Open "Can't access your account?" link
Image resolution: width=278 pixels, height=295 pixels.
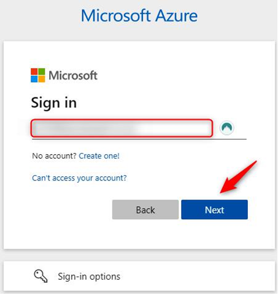[79, 178]
